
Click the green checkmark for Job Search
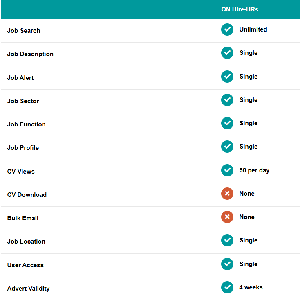click(x=227, y=29)
